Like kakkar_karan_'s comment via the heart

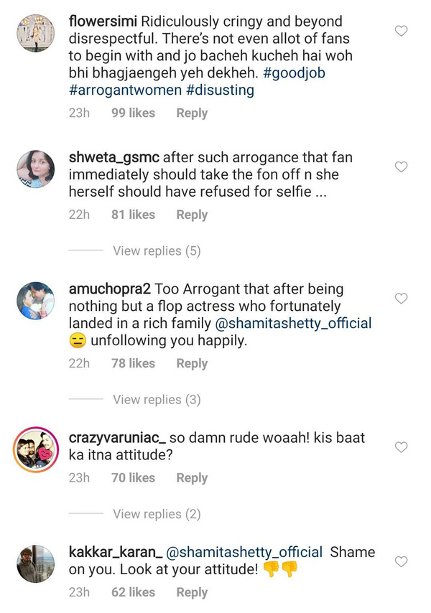[x=402, y=561]
